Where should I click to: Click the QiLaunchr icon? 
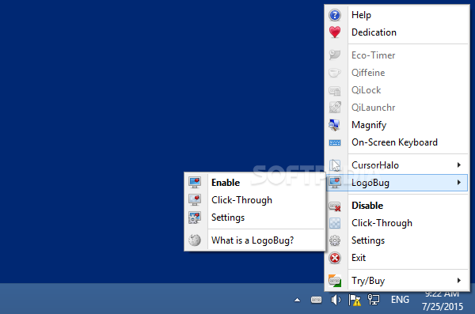point(335,108)
